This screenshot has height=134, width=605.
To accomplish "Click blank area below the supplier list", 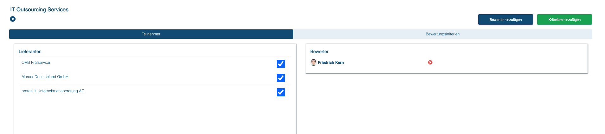I will click(x=152, y=117).
